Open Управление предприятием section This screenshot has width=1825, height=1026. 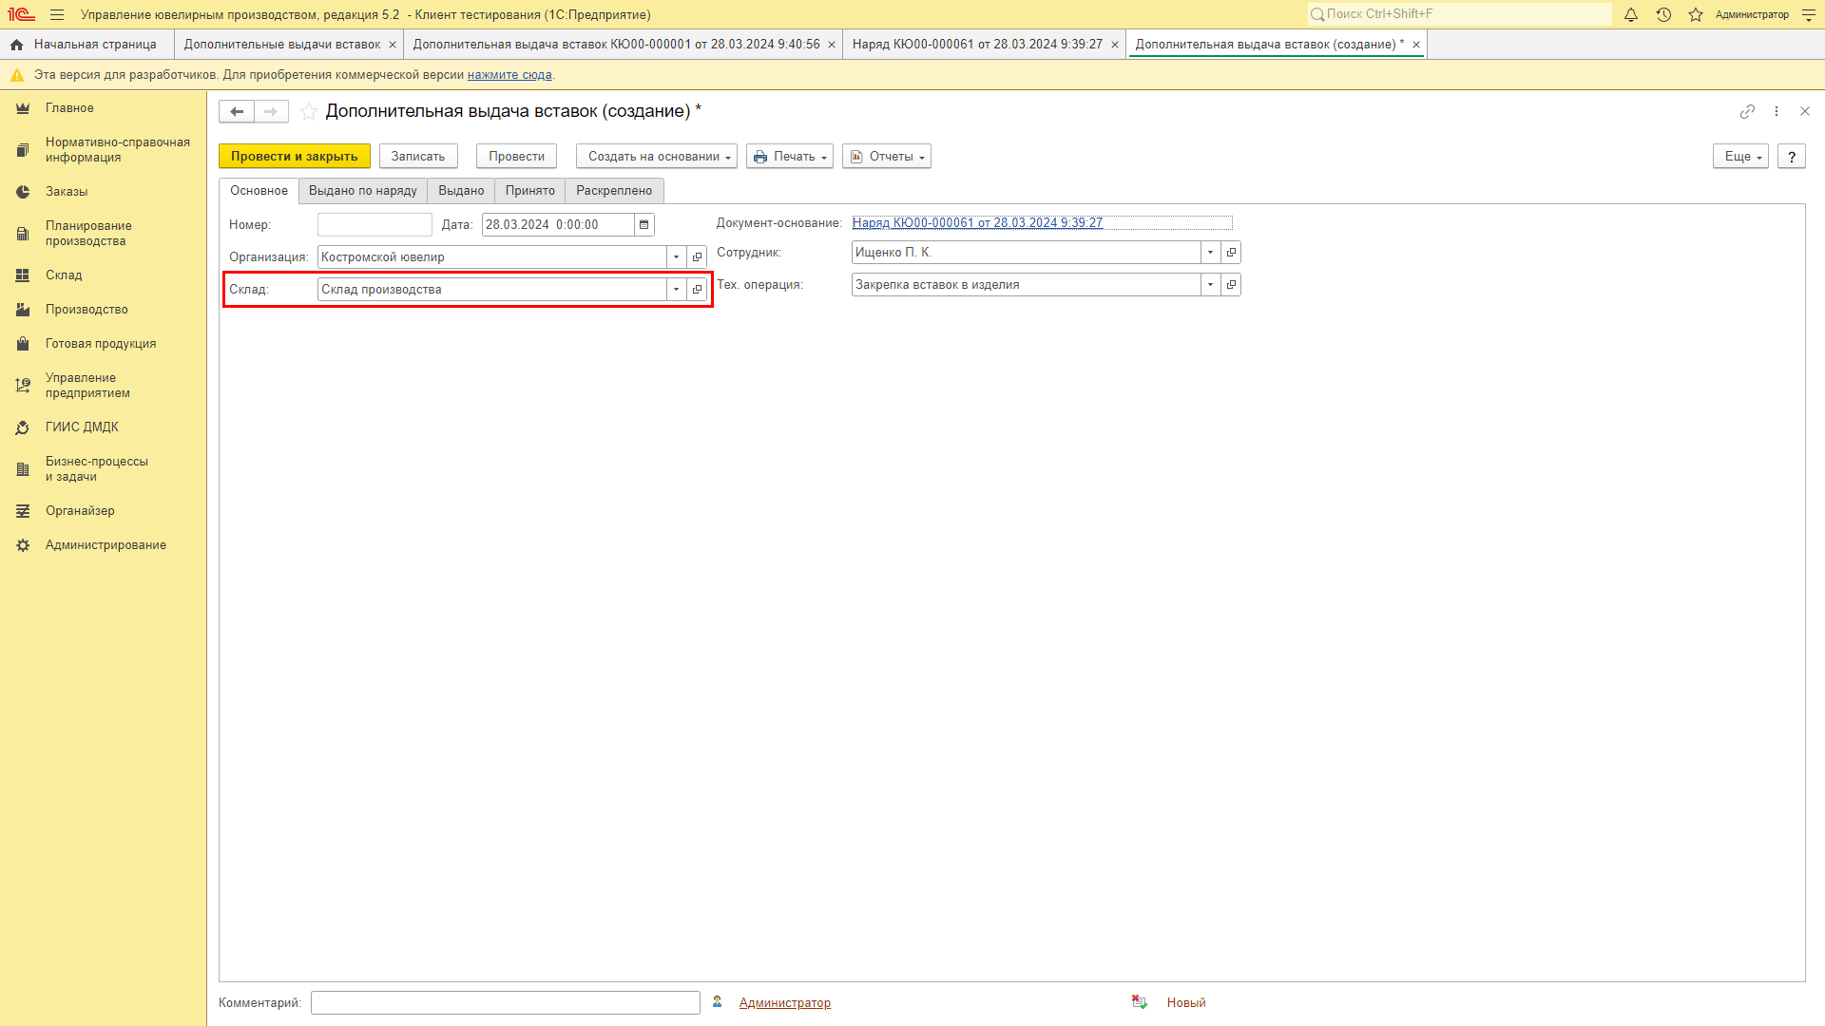coord(104,386)
